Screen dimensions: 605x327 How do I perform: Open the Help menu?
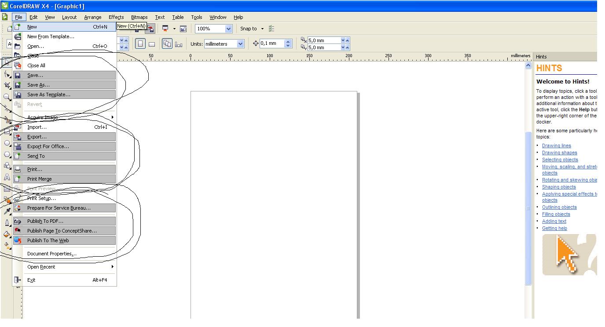[238, 17]
